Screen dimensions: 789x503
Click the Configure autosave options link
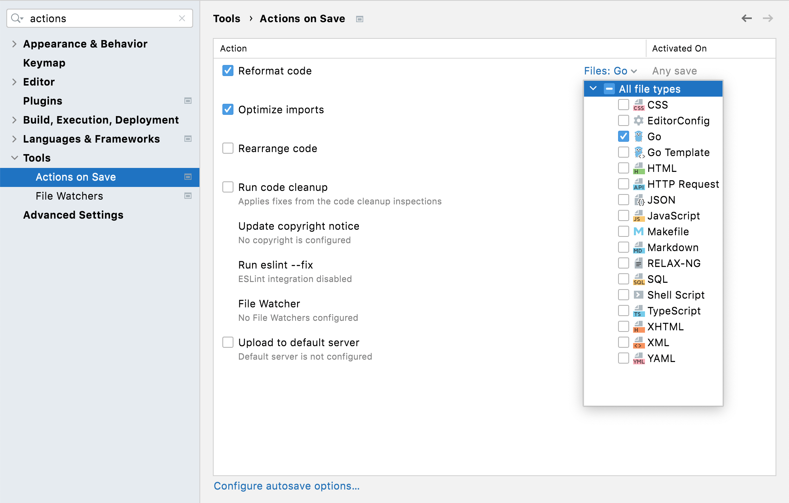(x=286, y=486)
